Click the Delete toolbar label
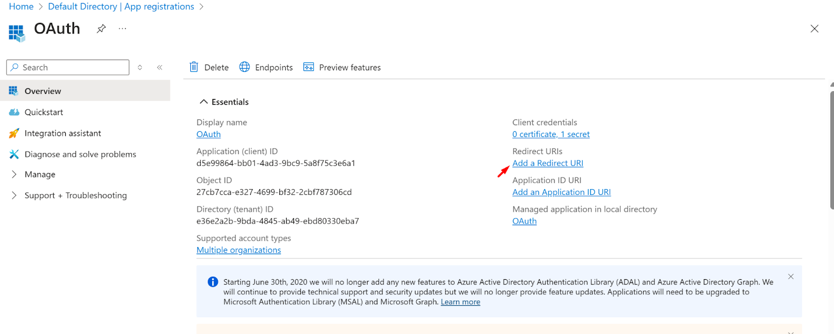 (x=216, y=67)
